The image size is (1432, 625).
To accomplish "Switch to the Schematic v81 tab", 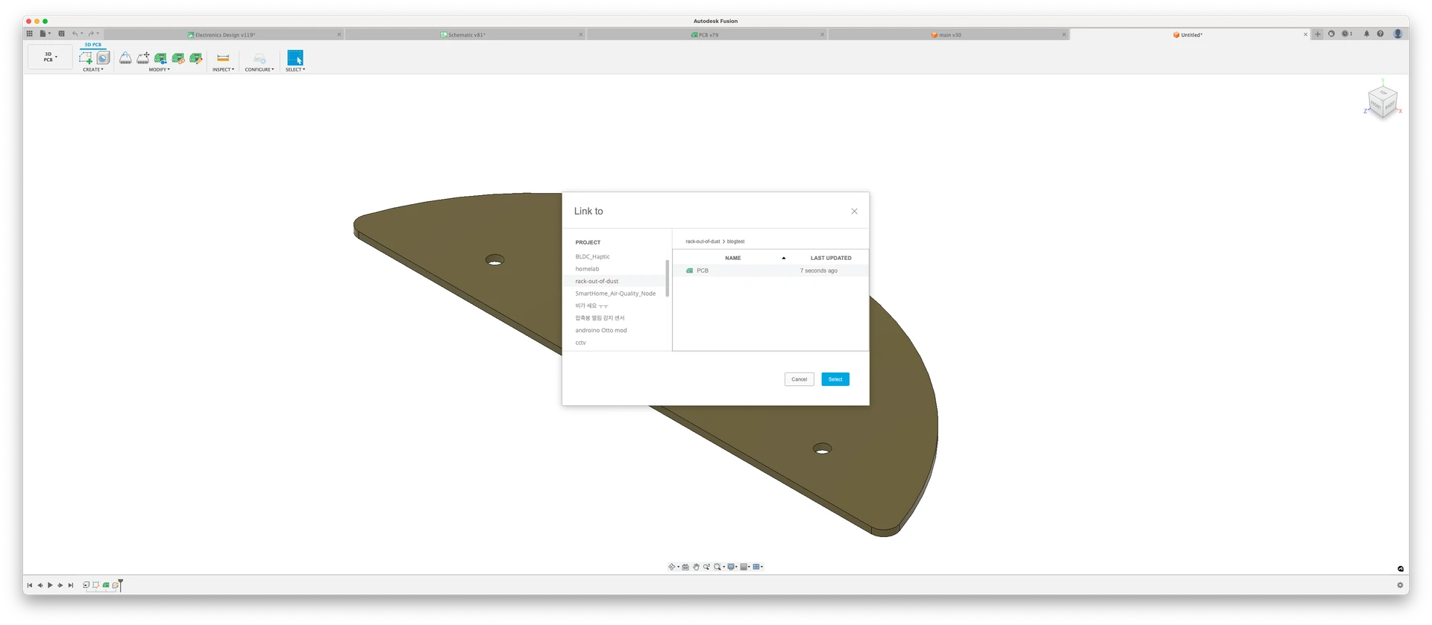I will [x=466, y=35].
